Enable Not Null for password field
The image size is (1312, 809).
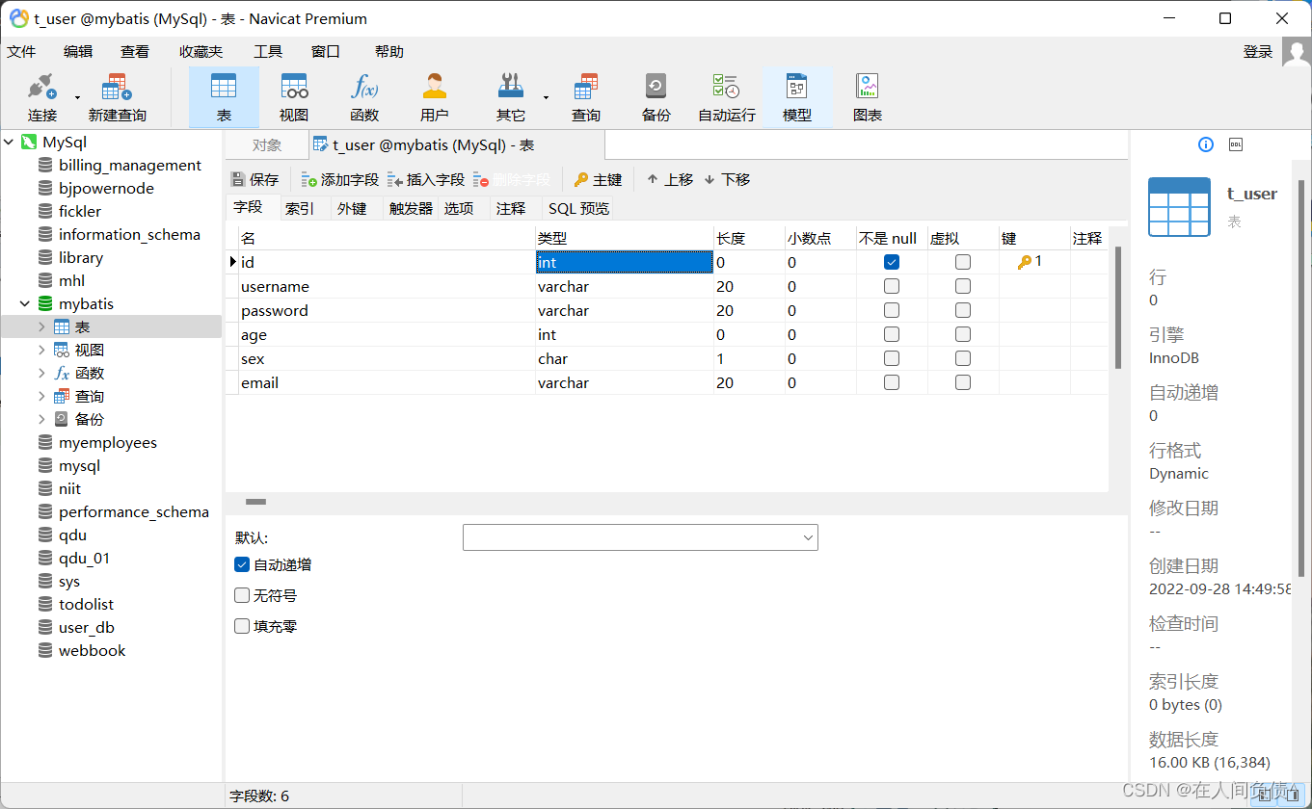[x=892, y=310]
